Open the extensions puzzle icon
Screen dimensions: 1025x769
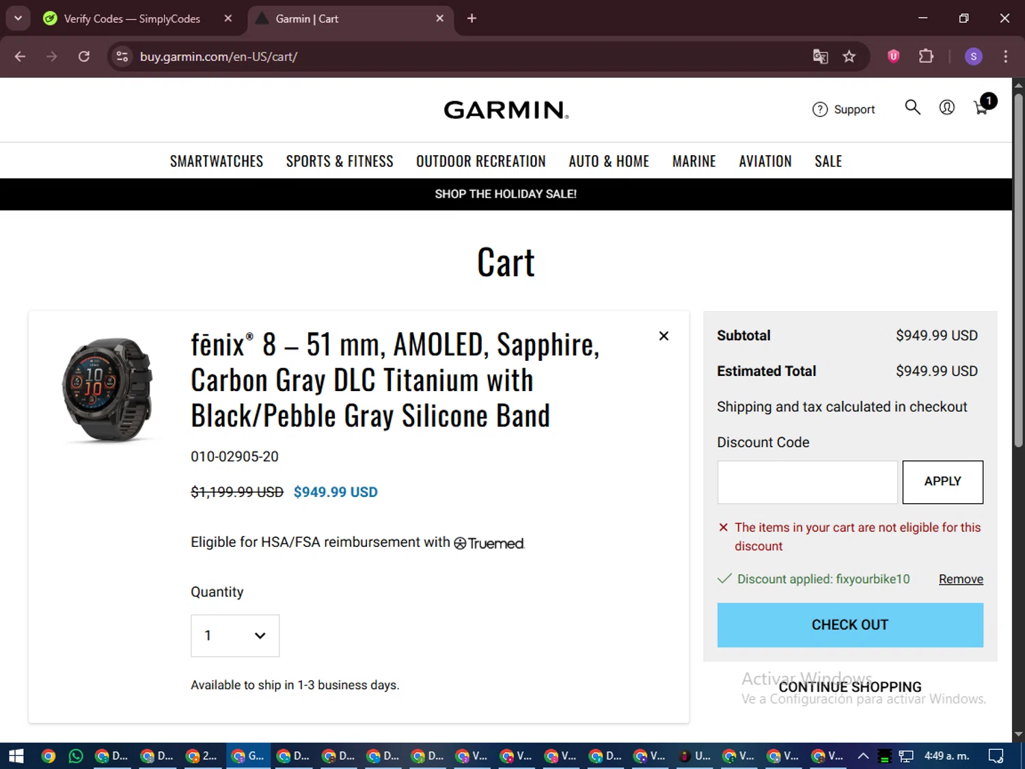[x=926, y=57]
